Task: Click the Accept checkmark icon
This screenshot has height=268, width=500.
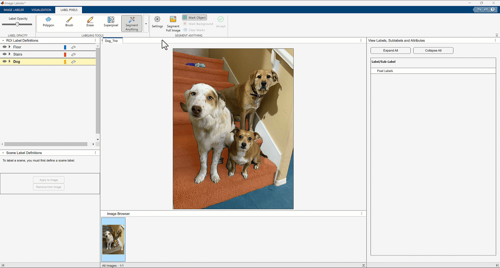Action: coord(221,19)
